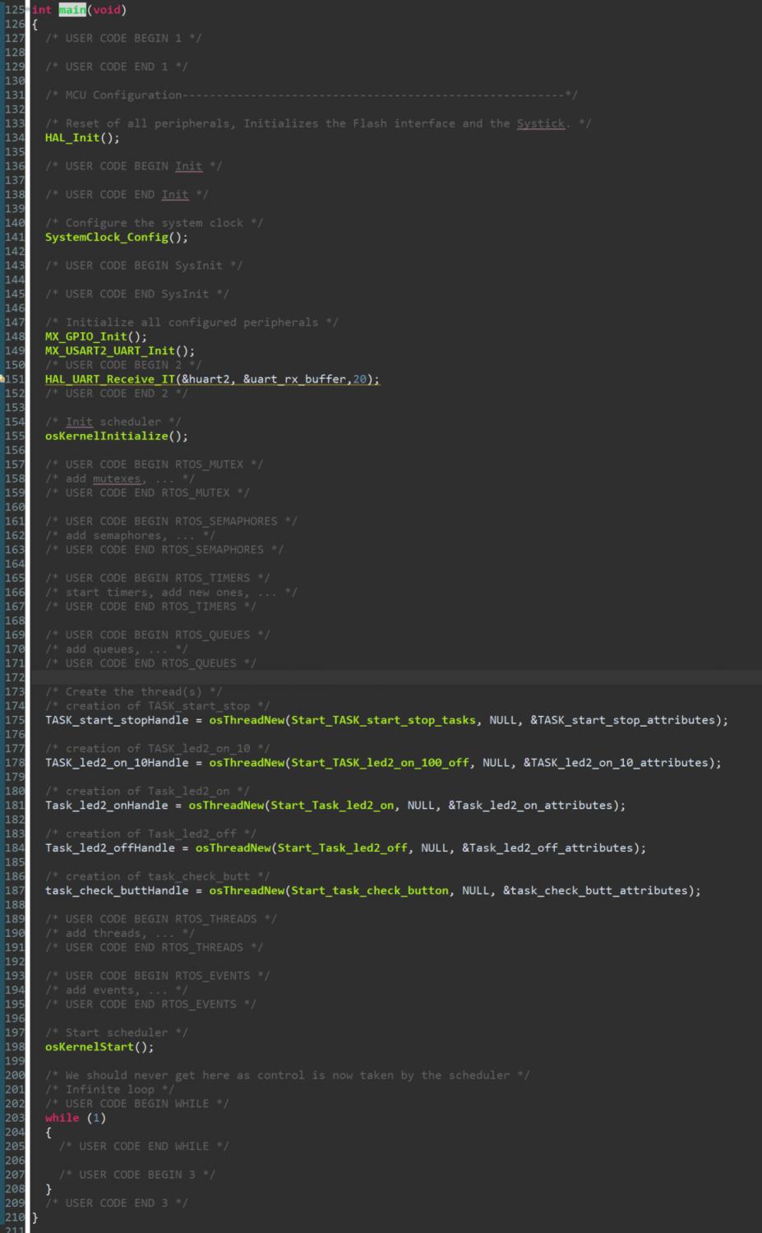Click the warning marker on line 151

coord(2,379)
